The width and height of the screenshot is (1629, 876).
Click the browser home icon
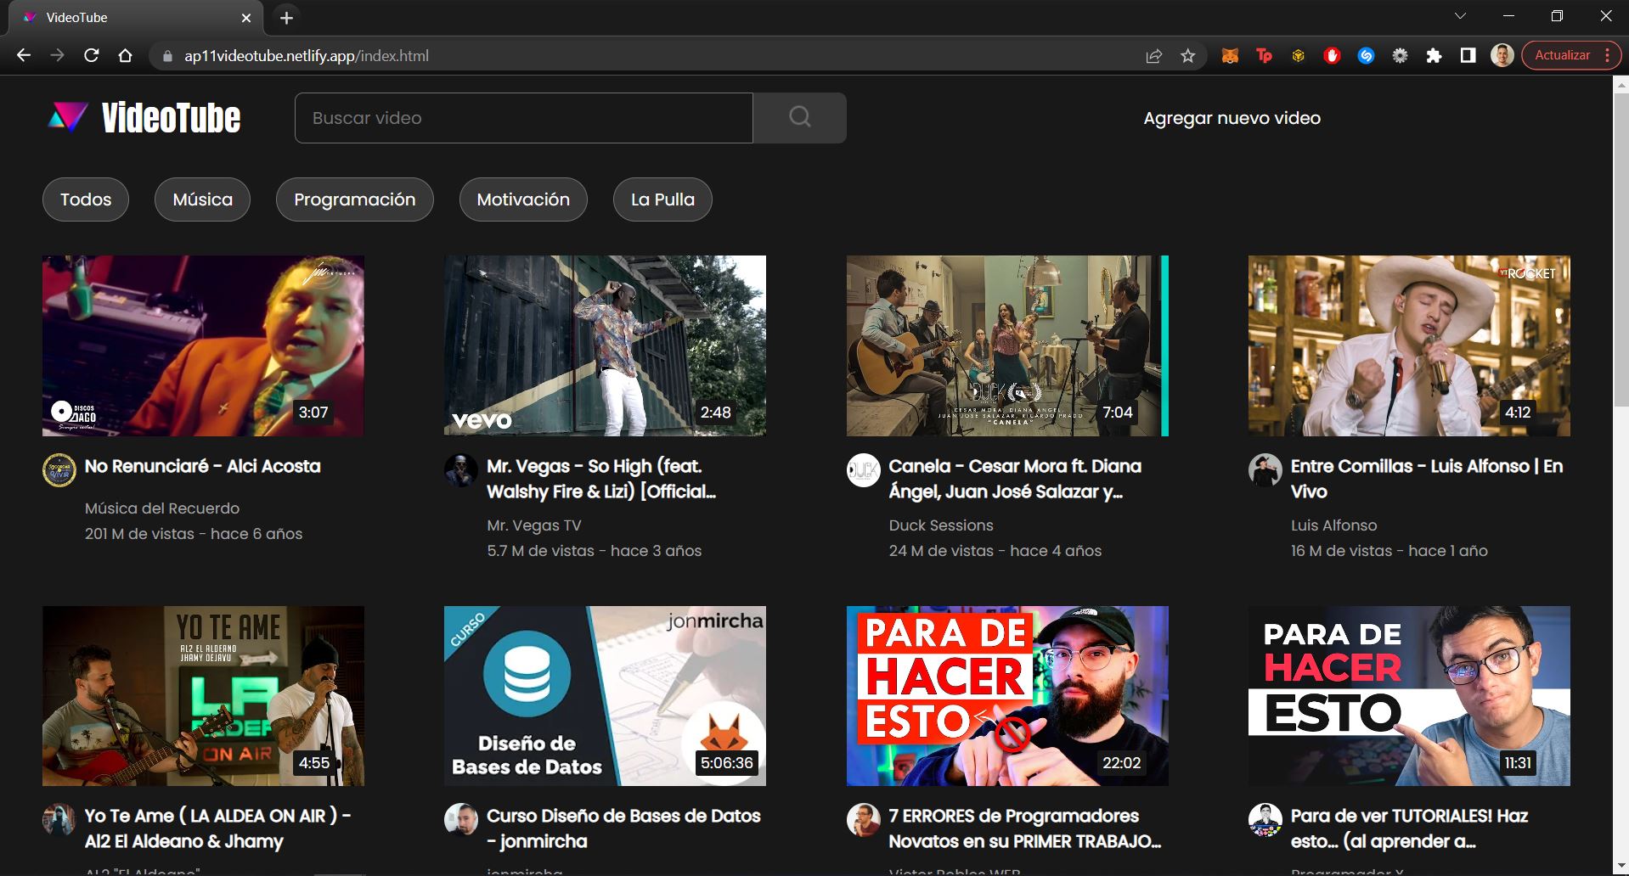point(125,55)
